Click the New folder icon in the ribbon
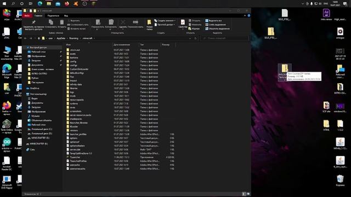The height and width of the screenshot is (197, 351). (149, 22)
